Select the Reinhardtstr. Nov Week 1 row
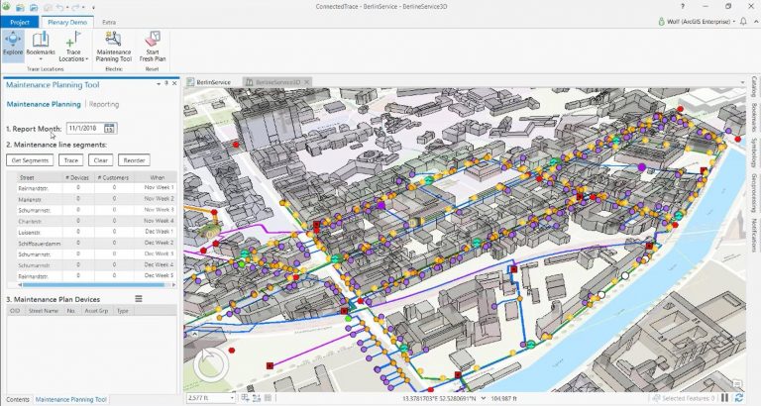This screenshot has height=406, width=761. (95, 188)
